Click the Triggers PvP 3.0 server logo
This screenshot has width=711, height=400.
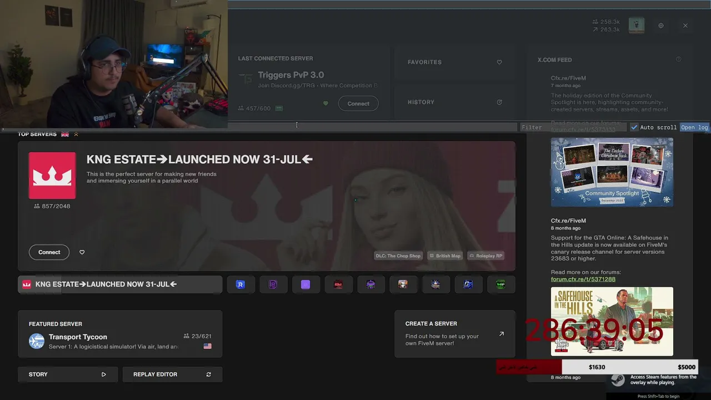(246, 79)
